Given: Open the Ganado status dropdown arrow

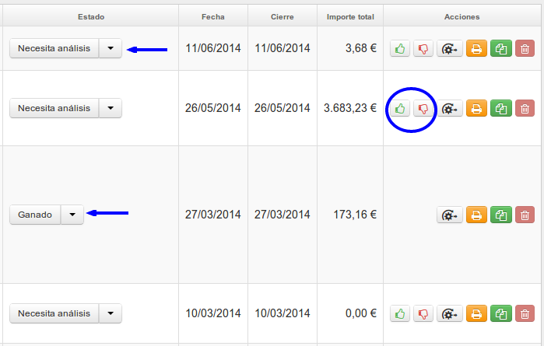Looking at the screenshot, I should (72, 215).
